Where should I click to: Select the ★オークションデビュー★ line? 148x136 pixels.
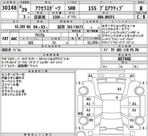pyautogui.click(x=119, y=26)
